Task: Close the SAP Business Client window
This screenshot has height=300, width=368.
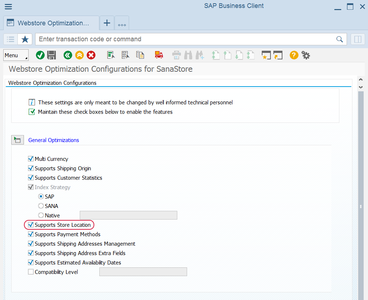Action: [x=362, y=7]
